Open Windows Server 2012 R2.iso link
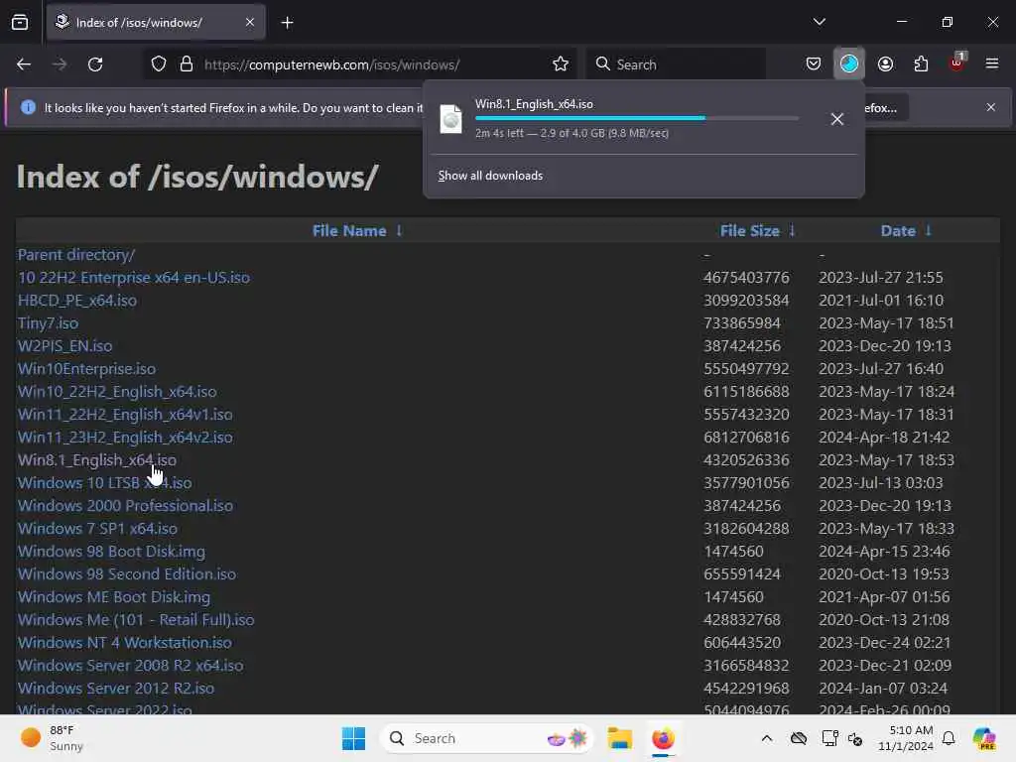 click(x=116, y=689)
